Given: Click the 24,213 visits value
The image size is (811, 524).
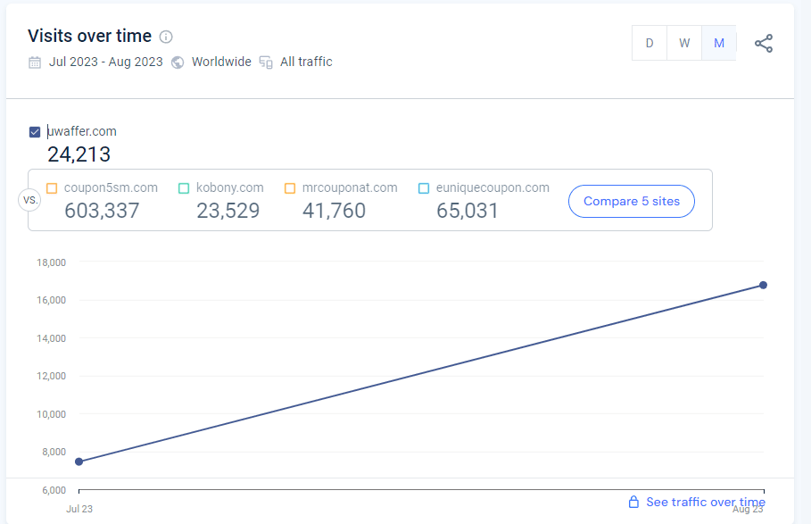Looking at the screenshot, I should pos(79,154).
